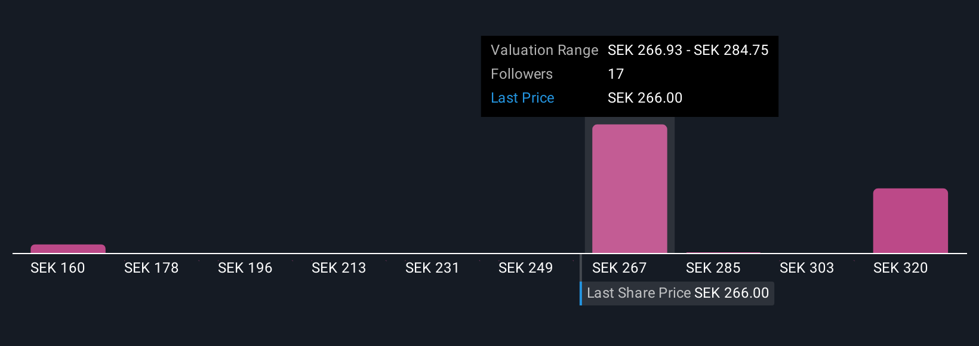Select the SEK 285 axis label

pyautogui.click(x=713, y=268)
